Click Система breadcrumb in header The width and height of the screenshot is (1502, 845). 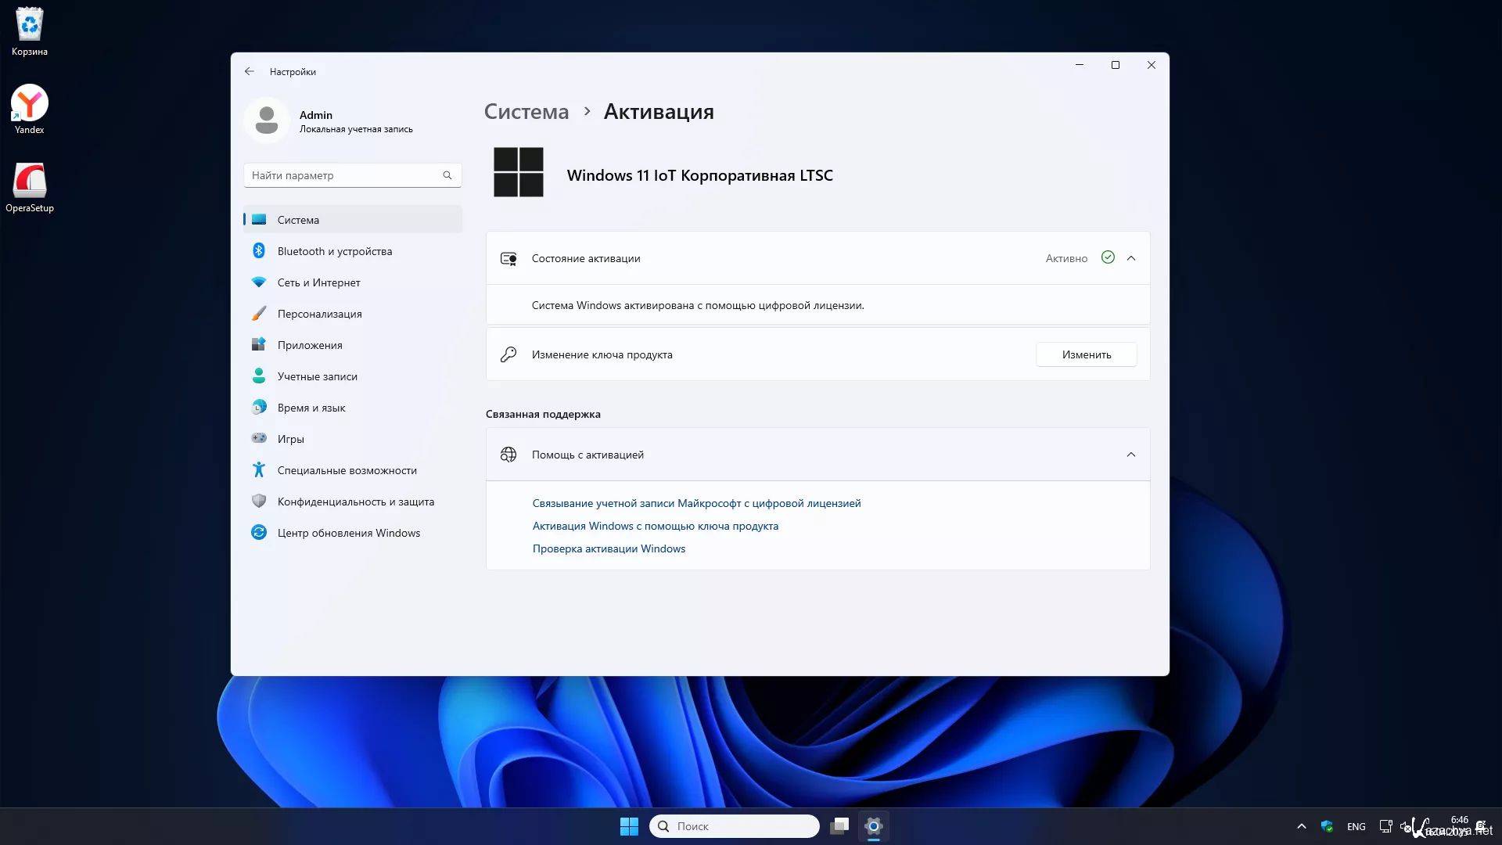click(526, 112)
